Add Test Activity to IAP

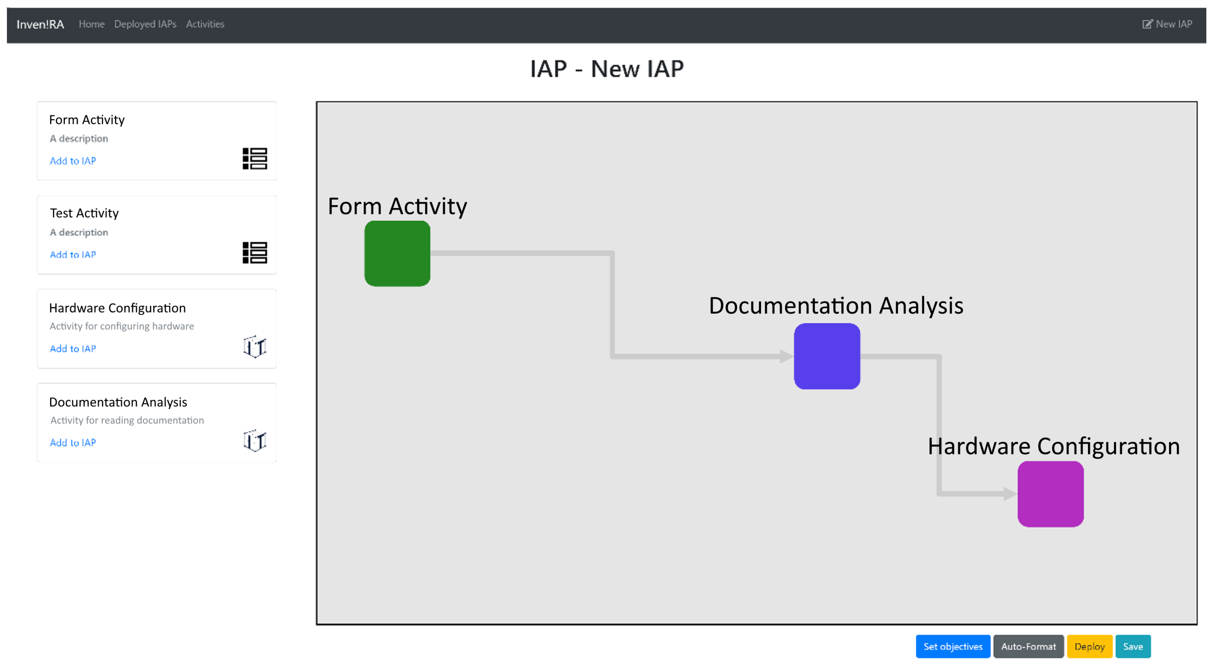(73, 255)
